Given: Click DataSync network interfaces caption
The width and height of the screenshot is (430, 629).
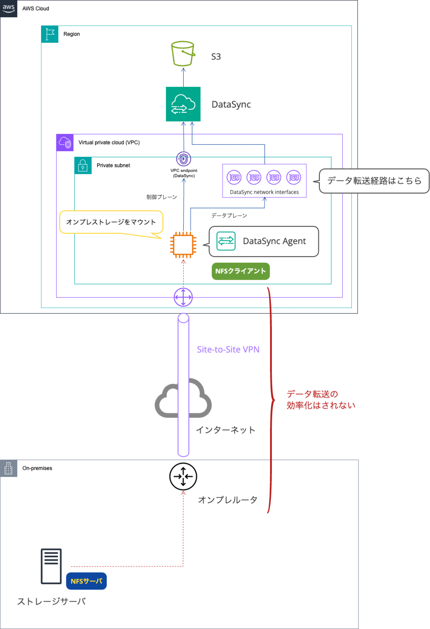Looking at the screenshot, I should (264, 192).
